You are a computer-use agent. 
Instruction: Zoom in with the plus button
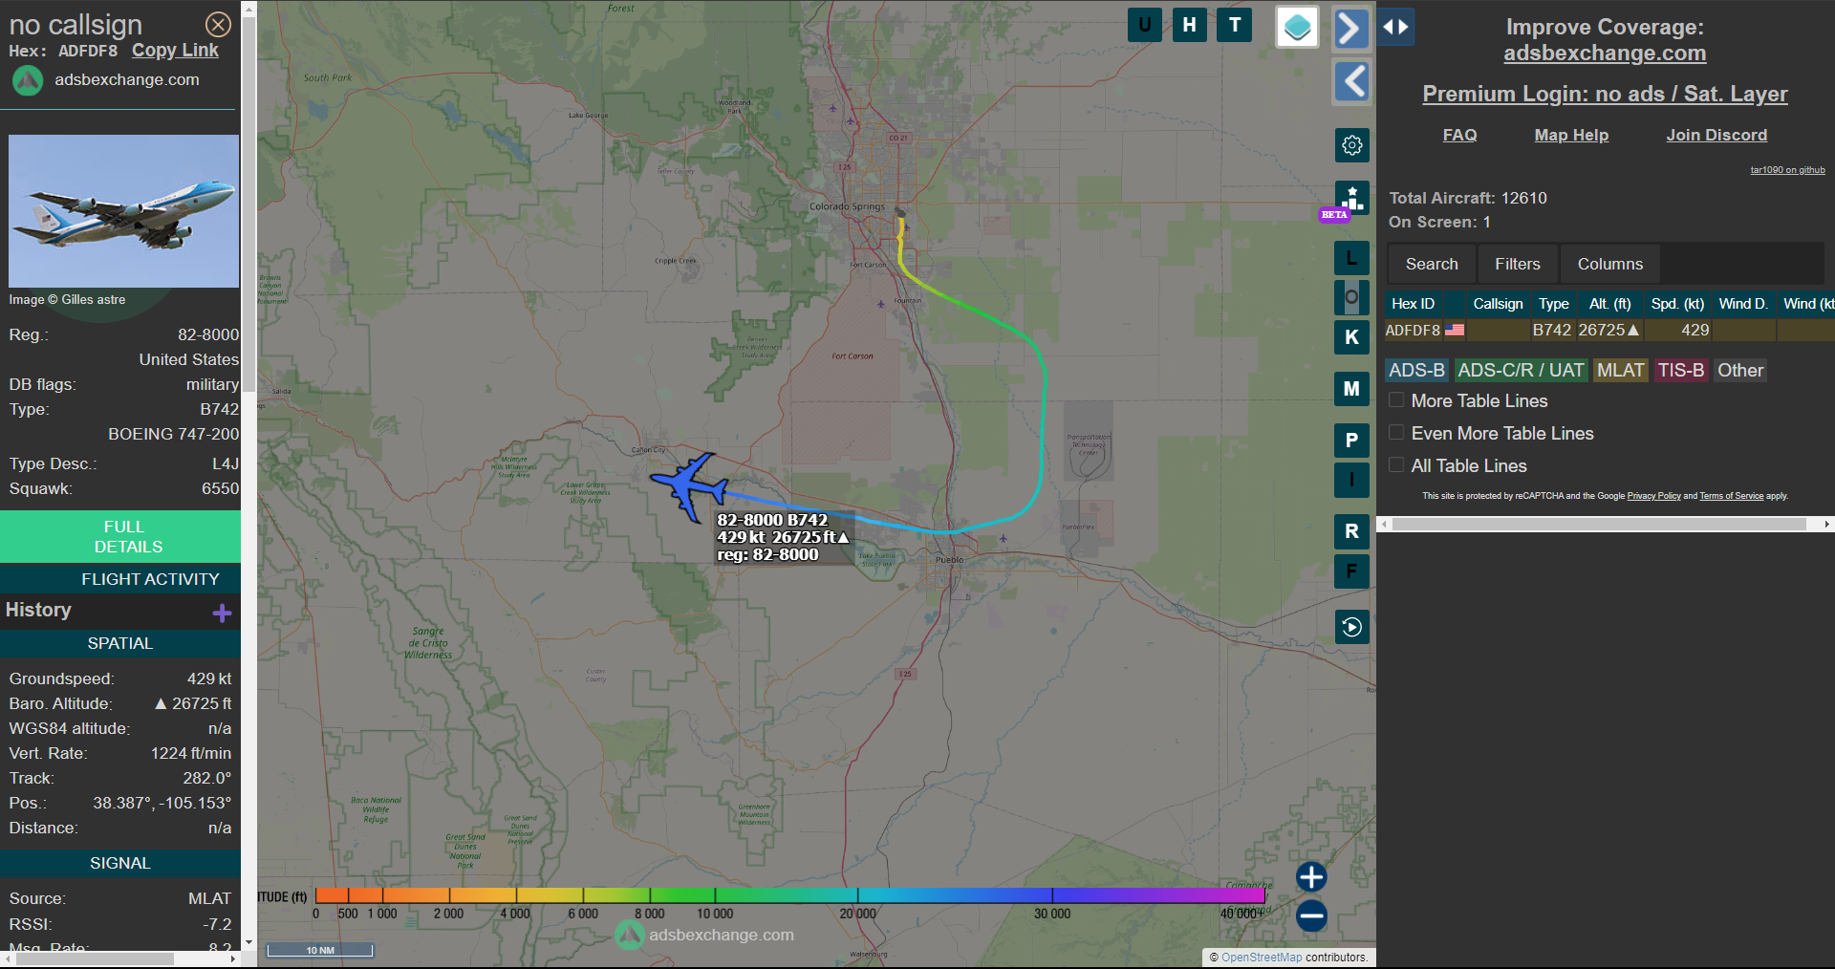[1311, 876]
